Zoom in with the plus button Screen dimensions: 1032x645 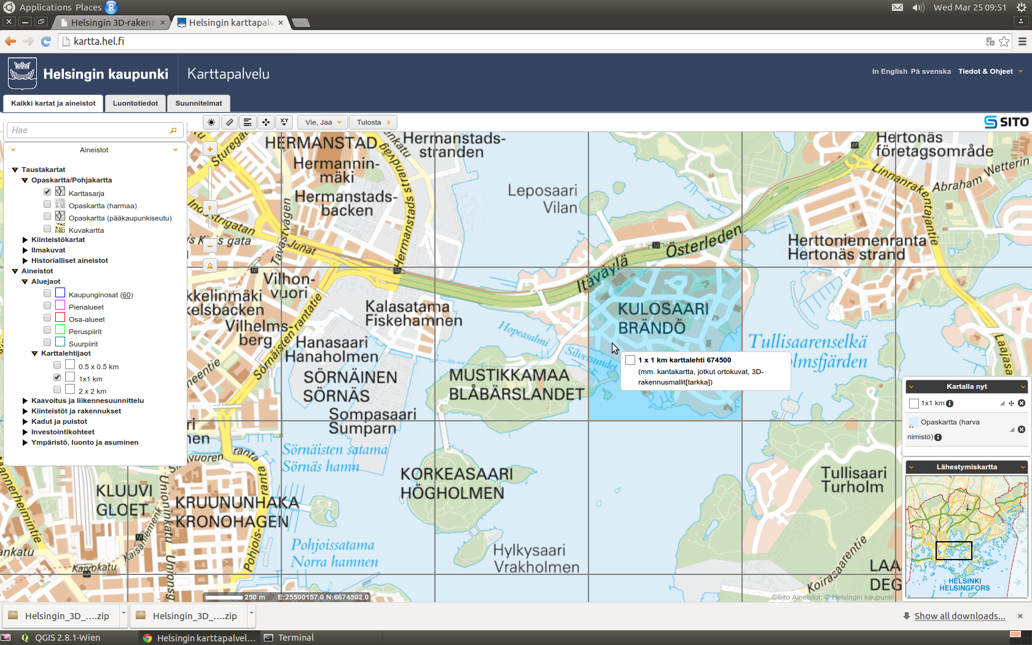coord(210,149)
